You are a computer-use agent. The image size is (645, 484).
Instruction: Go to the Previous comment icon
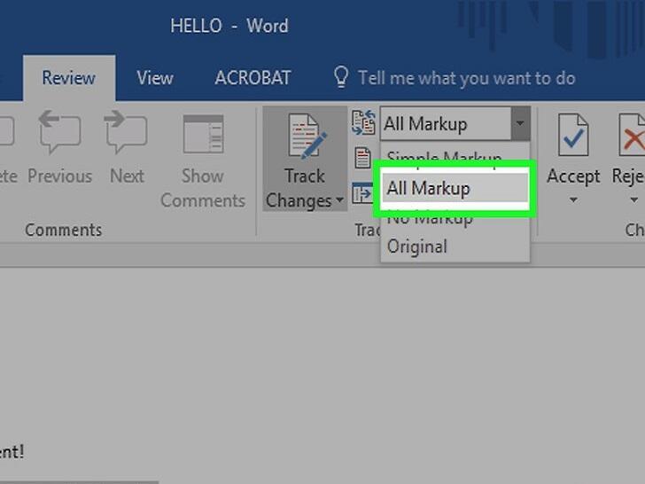(x=59, y=132)
